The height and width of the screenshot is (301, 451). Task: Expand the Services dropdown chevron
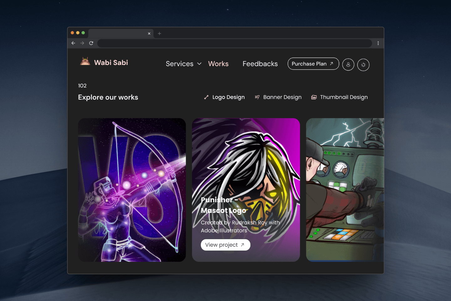pyautogui.click(x=199, y=64)
